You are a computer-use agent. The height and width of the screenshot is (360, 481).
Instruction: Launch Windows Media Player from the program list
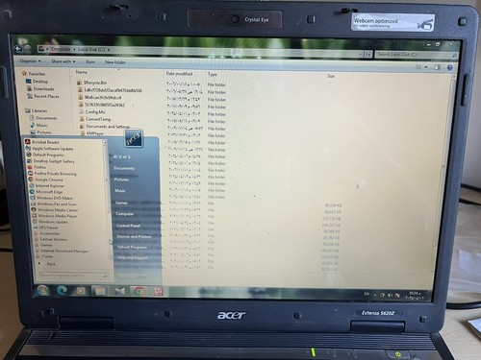pos(58,216)
